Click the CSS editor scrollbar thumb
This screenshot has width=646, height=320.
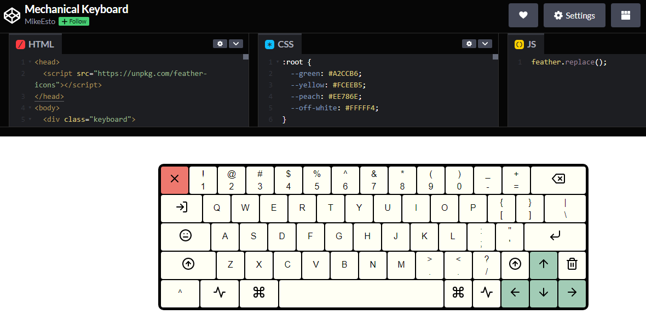(x=495, y=57)
